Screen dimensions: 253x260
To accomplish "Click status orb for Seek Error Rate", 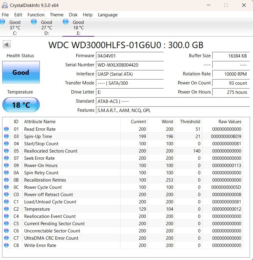I will tap(6, 158).
